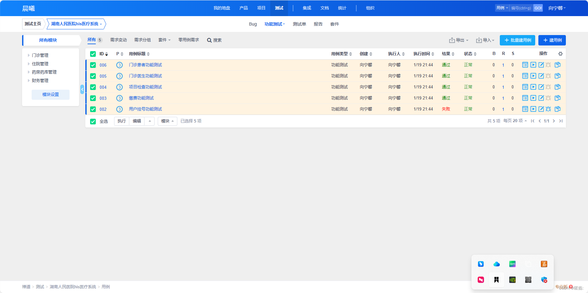
Task: Click the search magnifier icon
Action: 209,40
